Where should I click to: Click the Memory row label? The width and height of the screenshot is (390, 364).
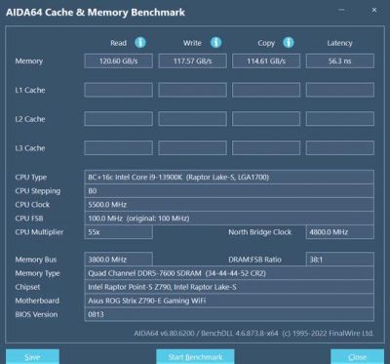29,61
